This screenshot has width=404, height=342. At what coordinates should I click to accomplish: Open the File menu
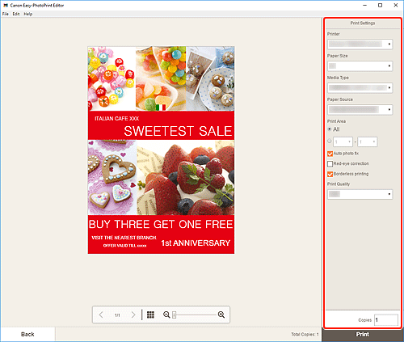coord(6,14)
